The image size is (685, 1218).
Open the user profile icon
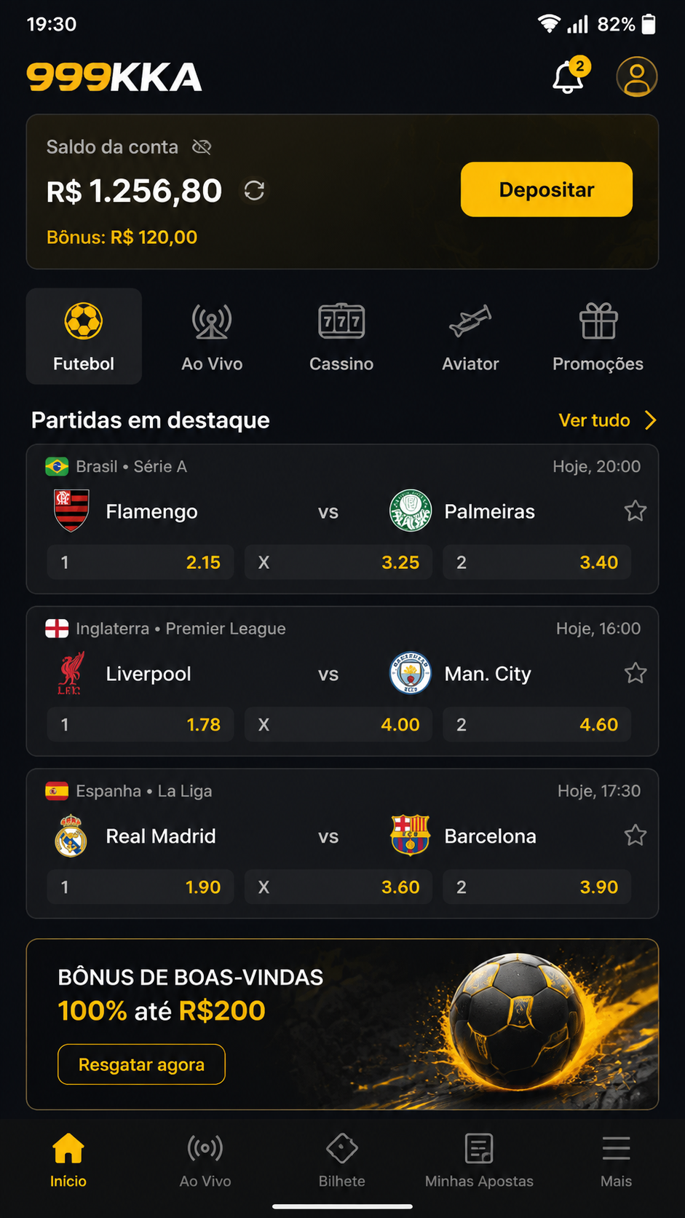point(637,76)
